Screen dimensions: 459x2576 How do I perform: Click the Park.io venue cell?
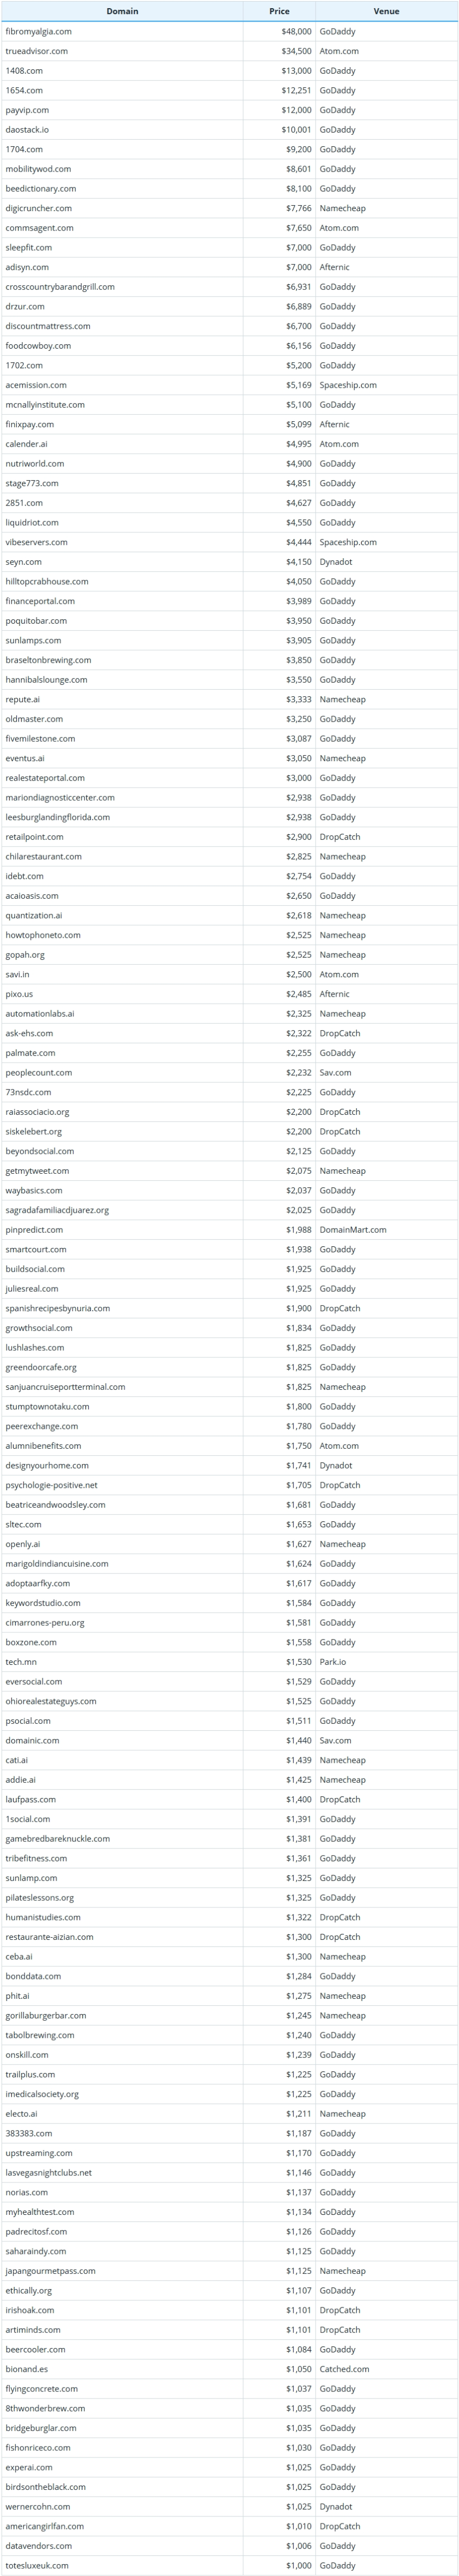[333, 1662]
